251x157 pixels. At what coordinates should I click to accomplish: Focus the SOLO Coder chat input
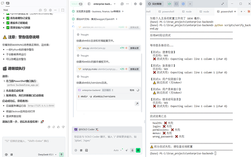107,139
